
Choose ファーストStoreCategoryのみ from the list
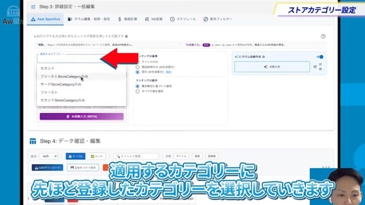pyautogui.click(x=81, y=77)
